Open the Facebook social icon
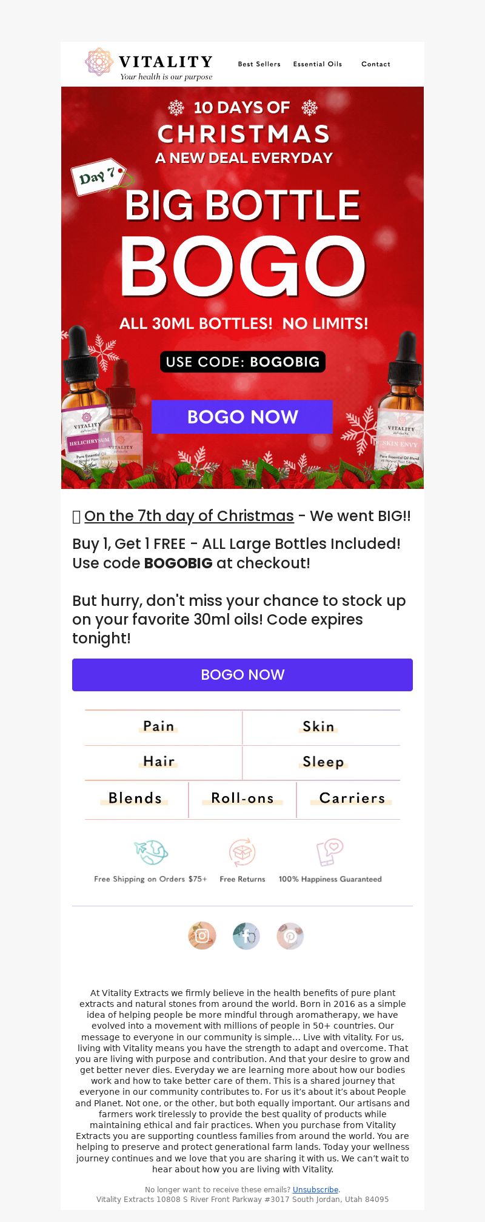The image size is (485, 1222). 246,935
